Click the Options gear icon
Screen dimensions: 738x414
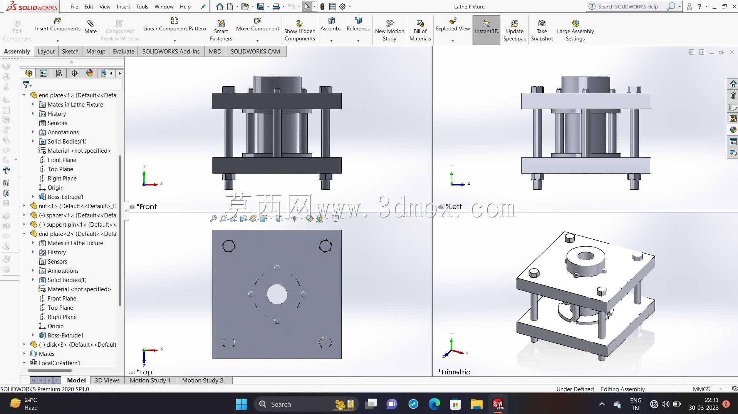pyautogui.click(x=342, y=7)
